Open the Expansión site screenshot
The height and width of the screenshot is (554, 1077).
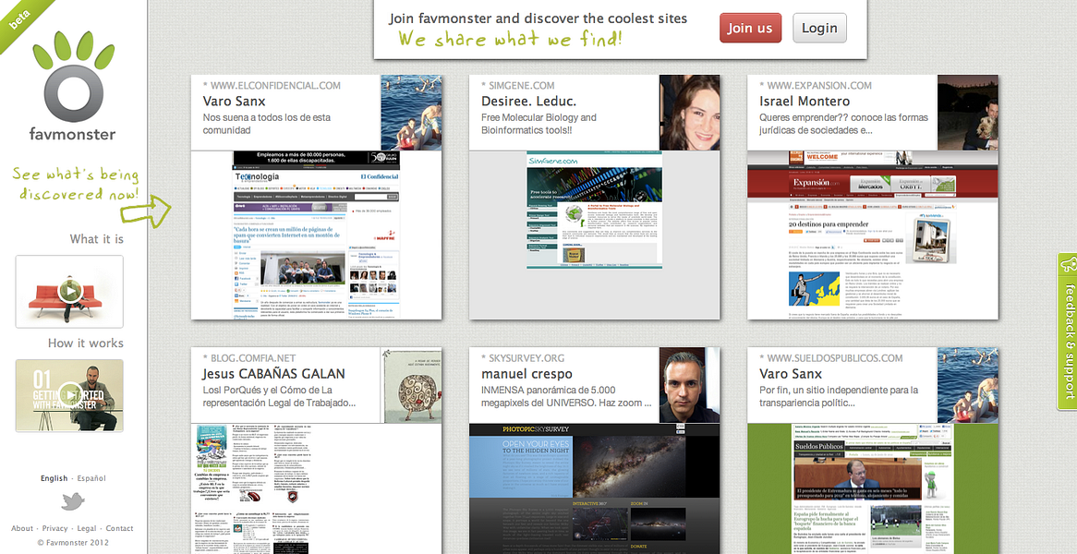point(872,235)
